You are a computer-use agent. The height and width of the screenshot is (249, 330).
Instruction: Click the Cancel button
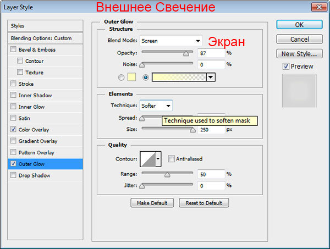point(299,39)
